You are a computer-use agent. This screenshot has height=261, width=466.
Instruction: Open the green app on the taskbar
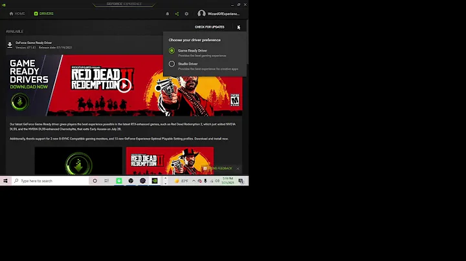pyautogui.click(x=119, y=181)
